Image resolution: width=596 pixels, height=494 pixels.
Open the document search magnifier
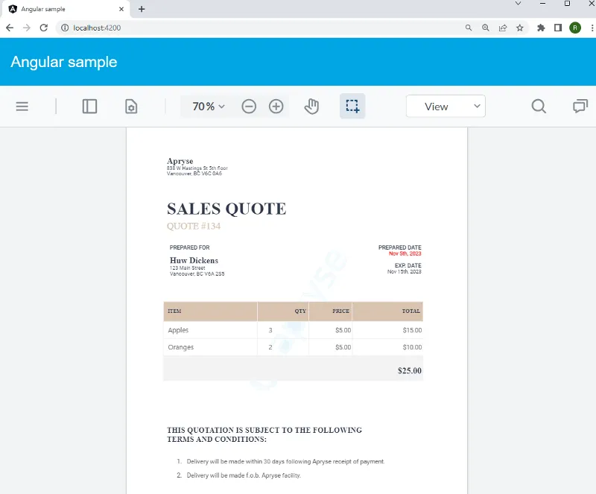[539, 107]
